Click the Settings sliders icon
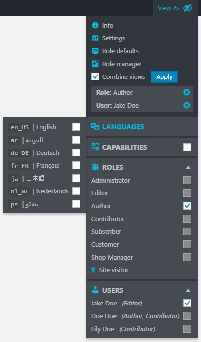Screen dimensions: 201x342 click(95, 38)
